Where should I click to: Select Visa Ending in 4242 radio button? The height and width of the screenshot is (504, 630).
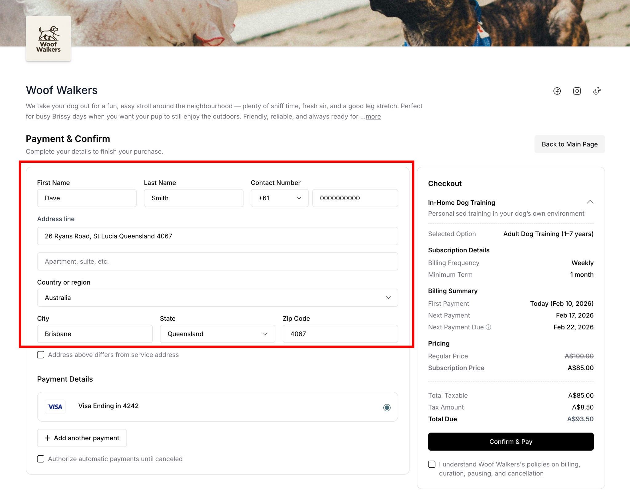click(x=387, y=407)
